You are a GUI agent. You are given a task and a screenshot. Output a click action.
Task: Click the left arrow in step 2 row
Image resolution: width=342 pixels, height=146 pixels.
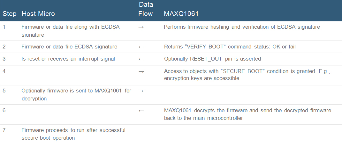click(x=141, y=47)
